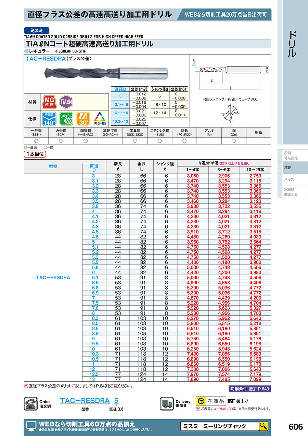
Task: Select the 鋳鉄 (FC, FCD) suitability circle
Action: coord(184,141)
